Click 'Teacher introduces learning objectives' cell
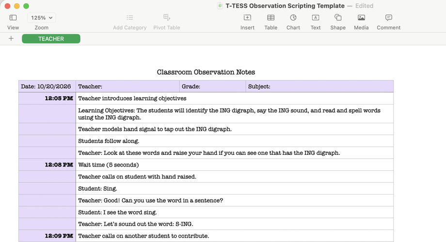446x242 pixels. tap(235, 98)
